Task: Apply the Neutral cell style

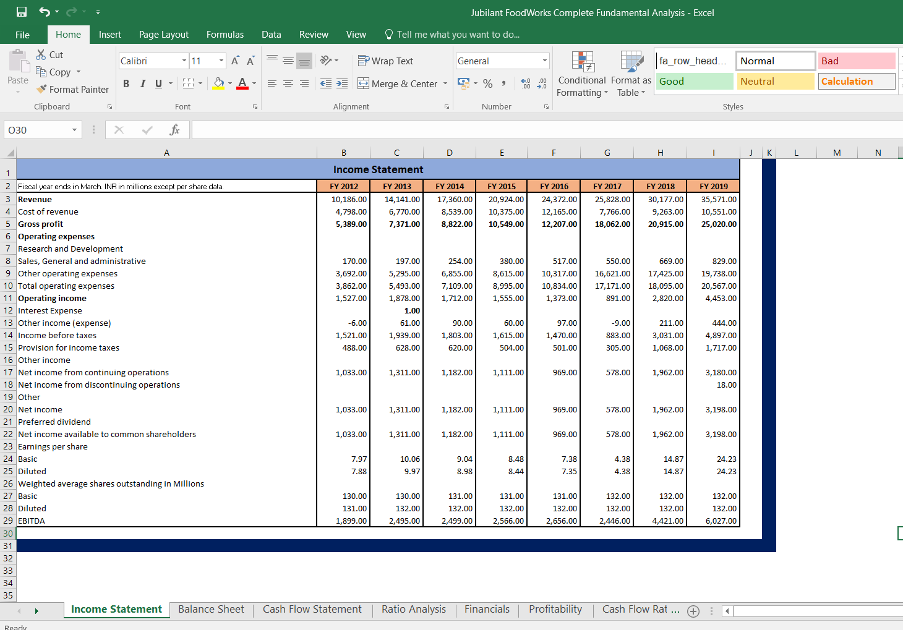Action: (x=776, y=81)
